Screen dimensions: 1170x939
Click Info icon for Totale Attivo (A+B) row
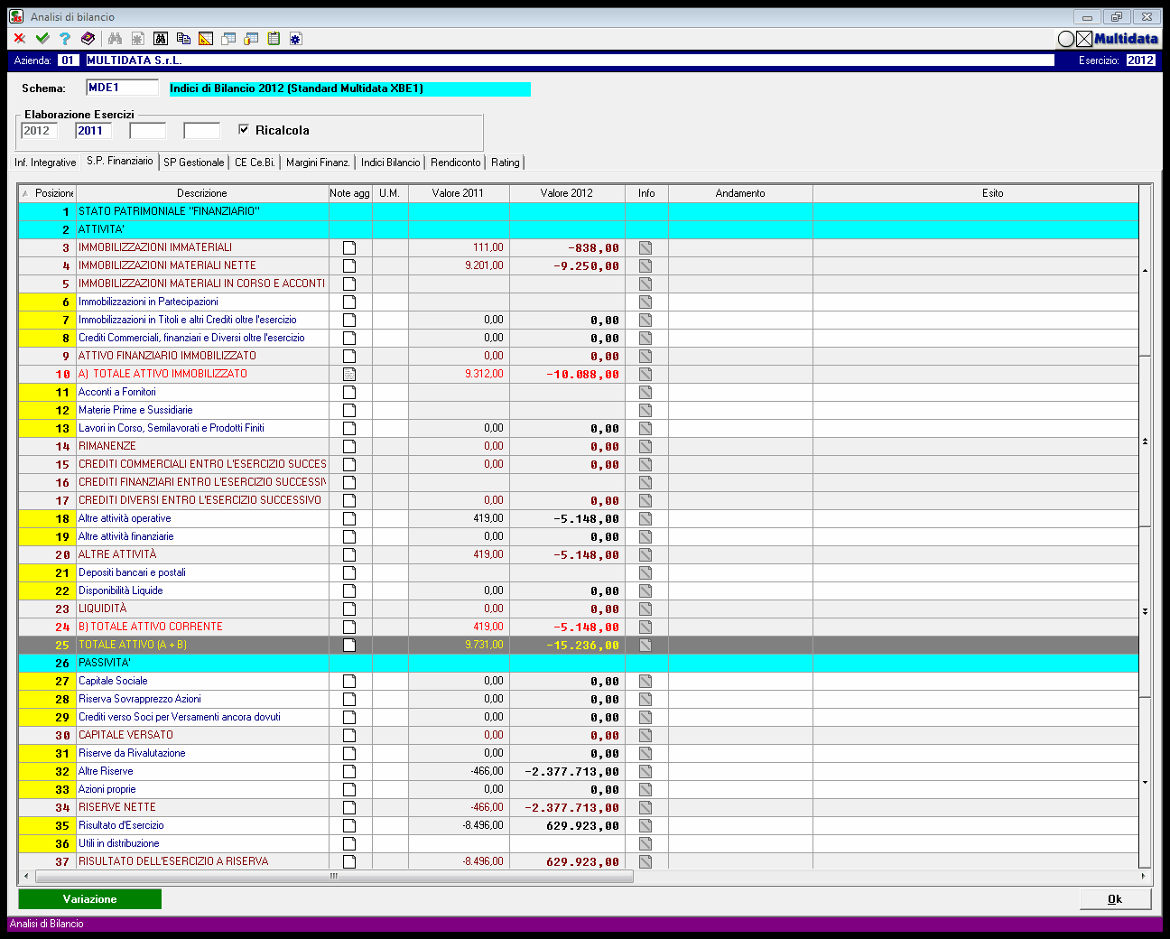(645, 645)
